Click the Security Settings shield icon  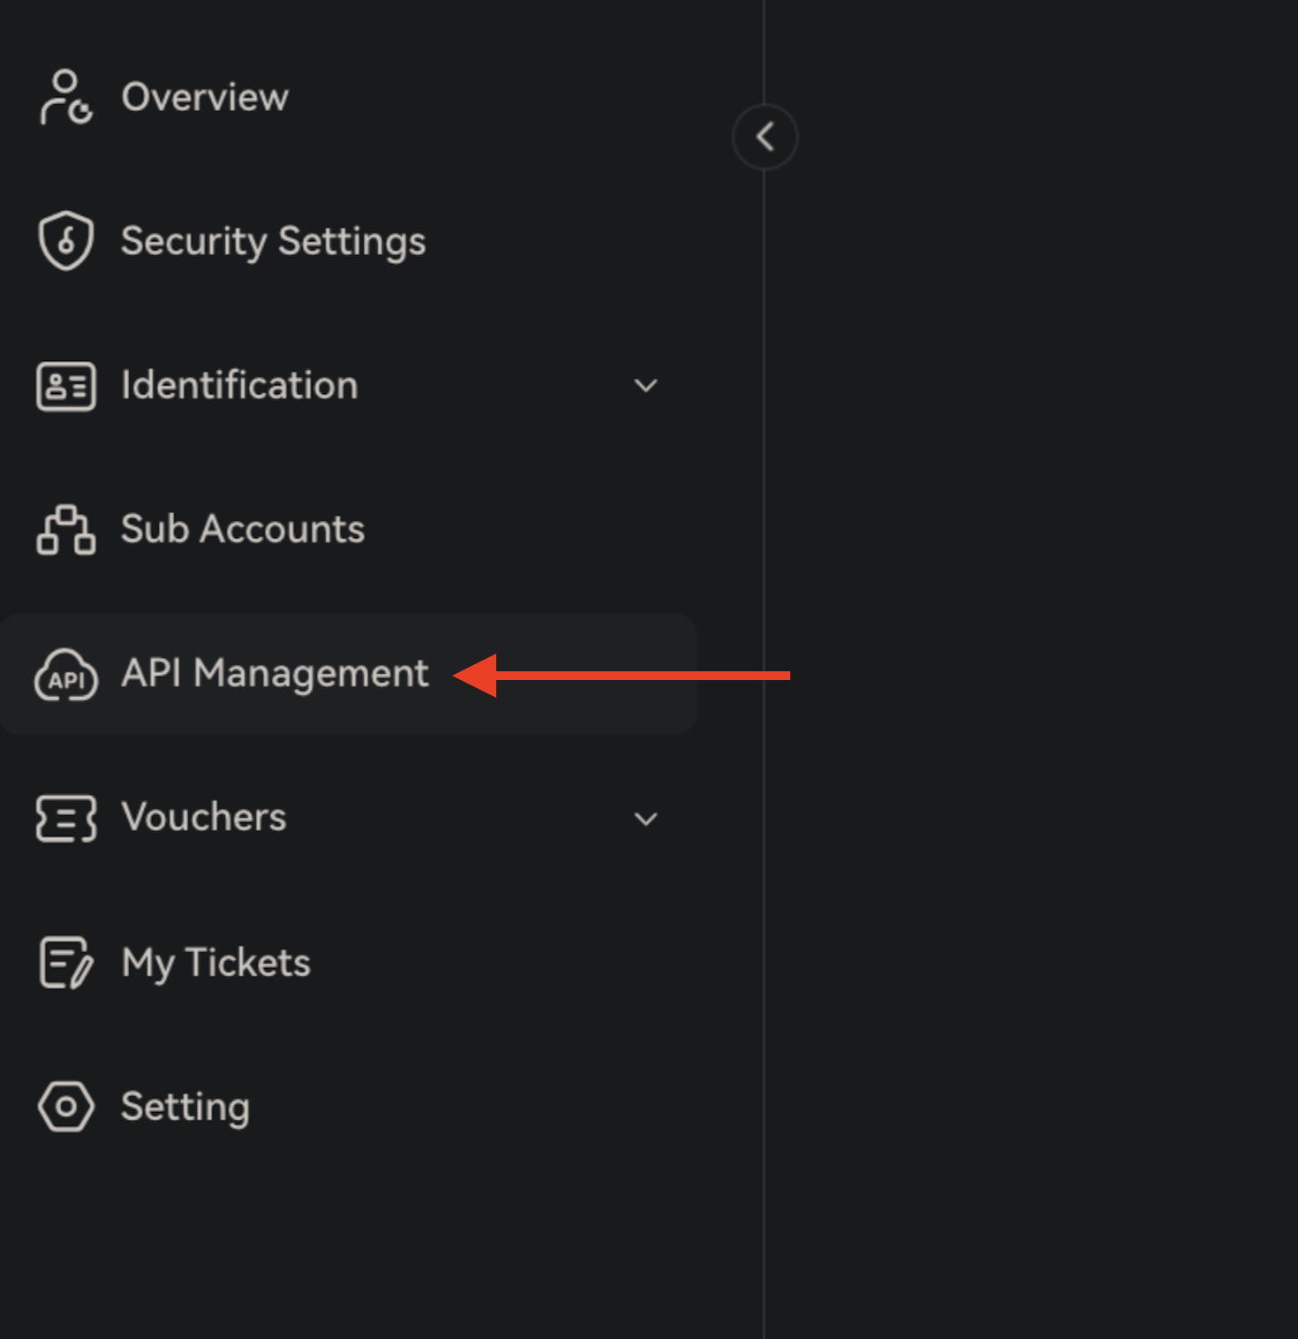pos(65,240)
